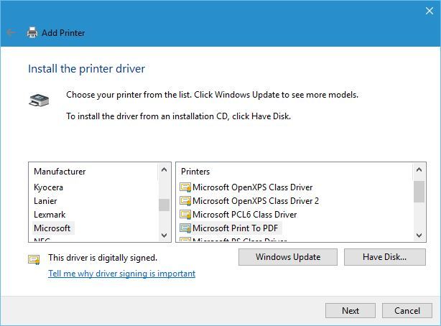This screenshot has height=326, width=441.
Task: Click the Printers column header
Action: pos(195,172)
